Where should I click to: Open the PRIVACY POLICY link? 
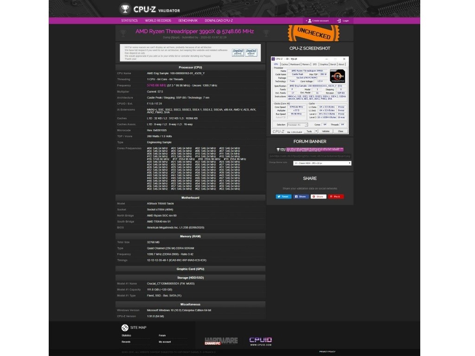[327, 351]
